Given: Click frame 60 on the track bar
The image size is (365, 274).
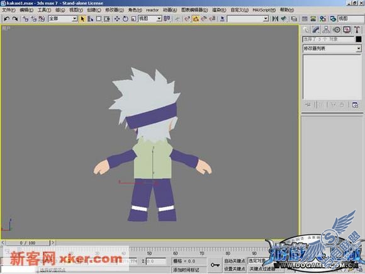Looking at the screenshot, I should (x=176, y=253).
